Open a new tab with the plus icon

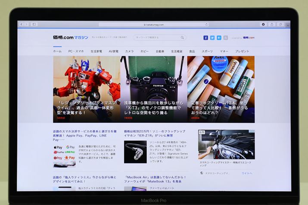pyautogui.click(x=288, y=25)
